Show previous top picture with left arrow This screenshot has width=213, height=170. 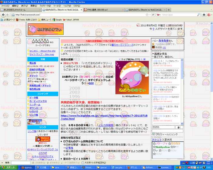(120, 59)
